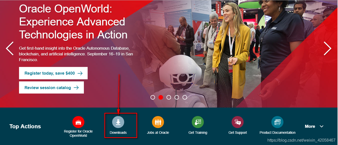Open the Jobs at Oracle text link
This screenshot has height=145, width=338.
tap(158, 133)
